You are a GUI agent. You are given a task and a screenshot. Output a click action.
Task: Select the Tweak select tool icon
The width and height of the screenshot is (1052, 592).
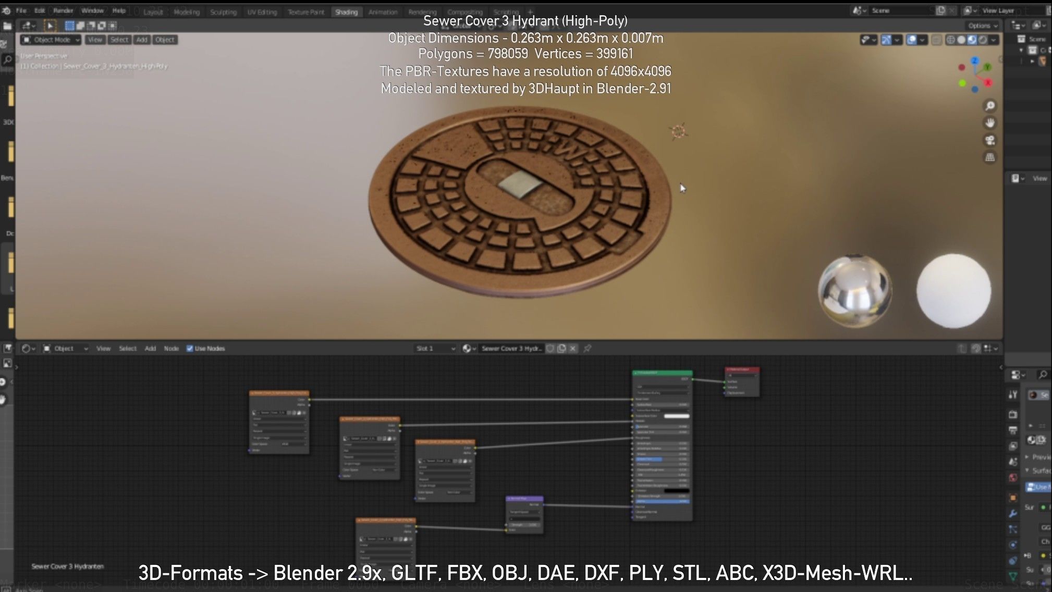coord(50,26)
